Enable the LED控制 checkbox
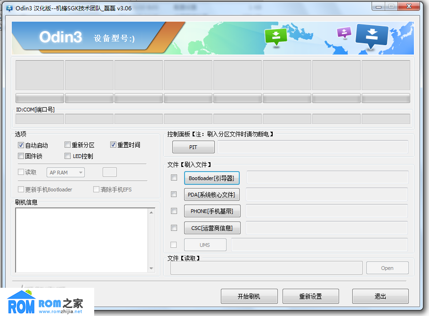 click(68, 156)
